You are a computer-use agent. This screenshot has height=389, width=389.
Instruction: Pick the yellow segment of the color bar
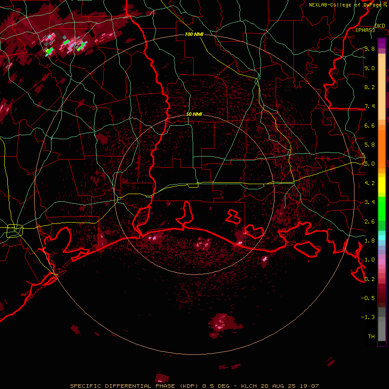(382, 185)
